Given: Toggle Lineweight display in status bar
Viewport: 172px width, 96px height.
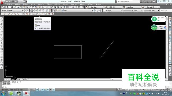Looking at the screenshot, I should click(x=51, y=90).
